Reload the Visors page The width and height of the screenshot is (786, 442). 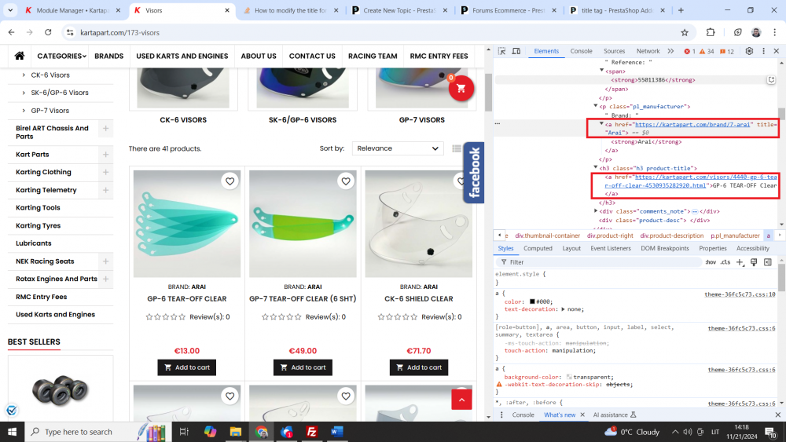pyautogui.click(x=48, y=32)
